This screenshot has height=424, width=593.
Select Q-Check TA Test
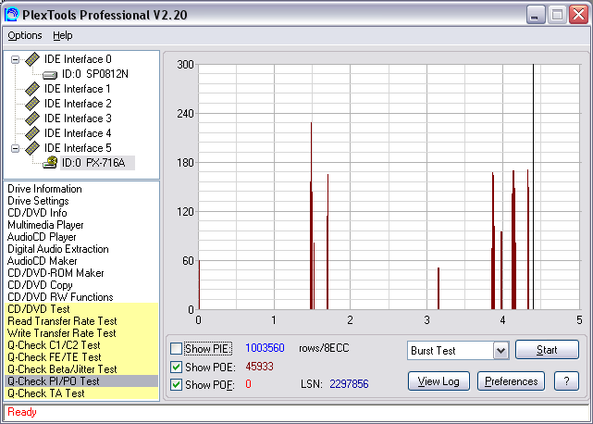coord(81,393)
